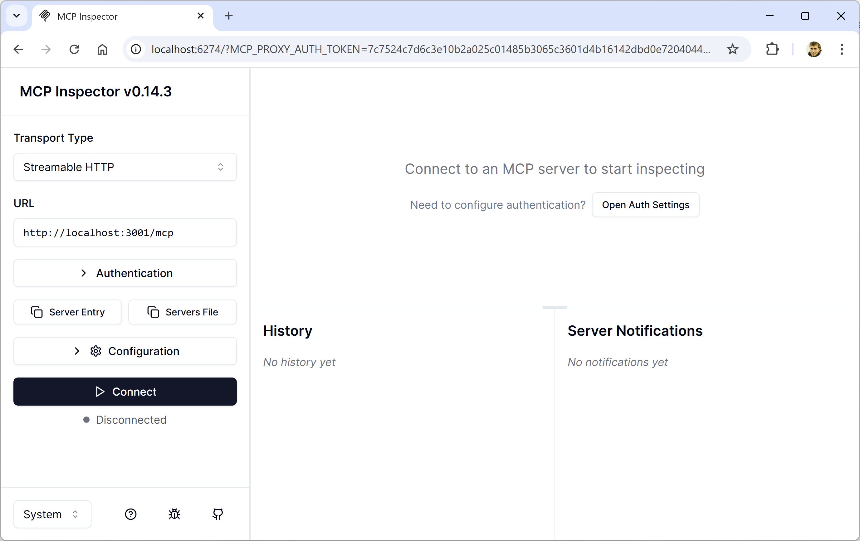Viewport: 860px width, 541px height.
Task: Open Chrome three-dot menu
Action: coord(842,49)
